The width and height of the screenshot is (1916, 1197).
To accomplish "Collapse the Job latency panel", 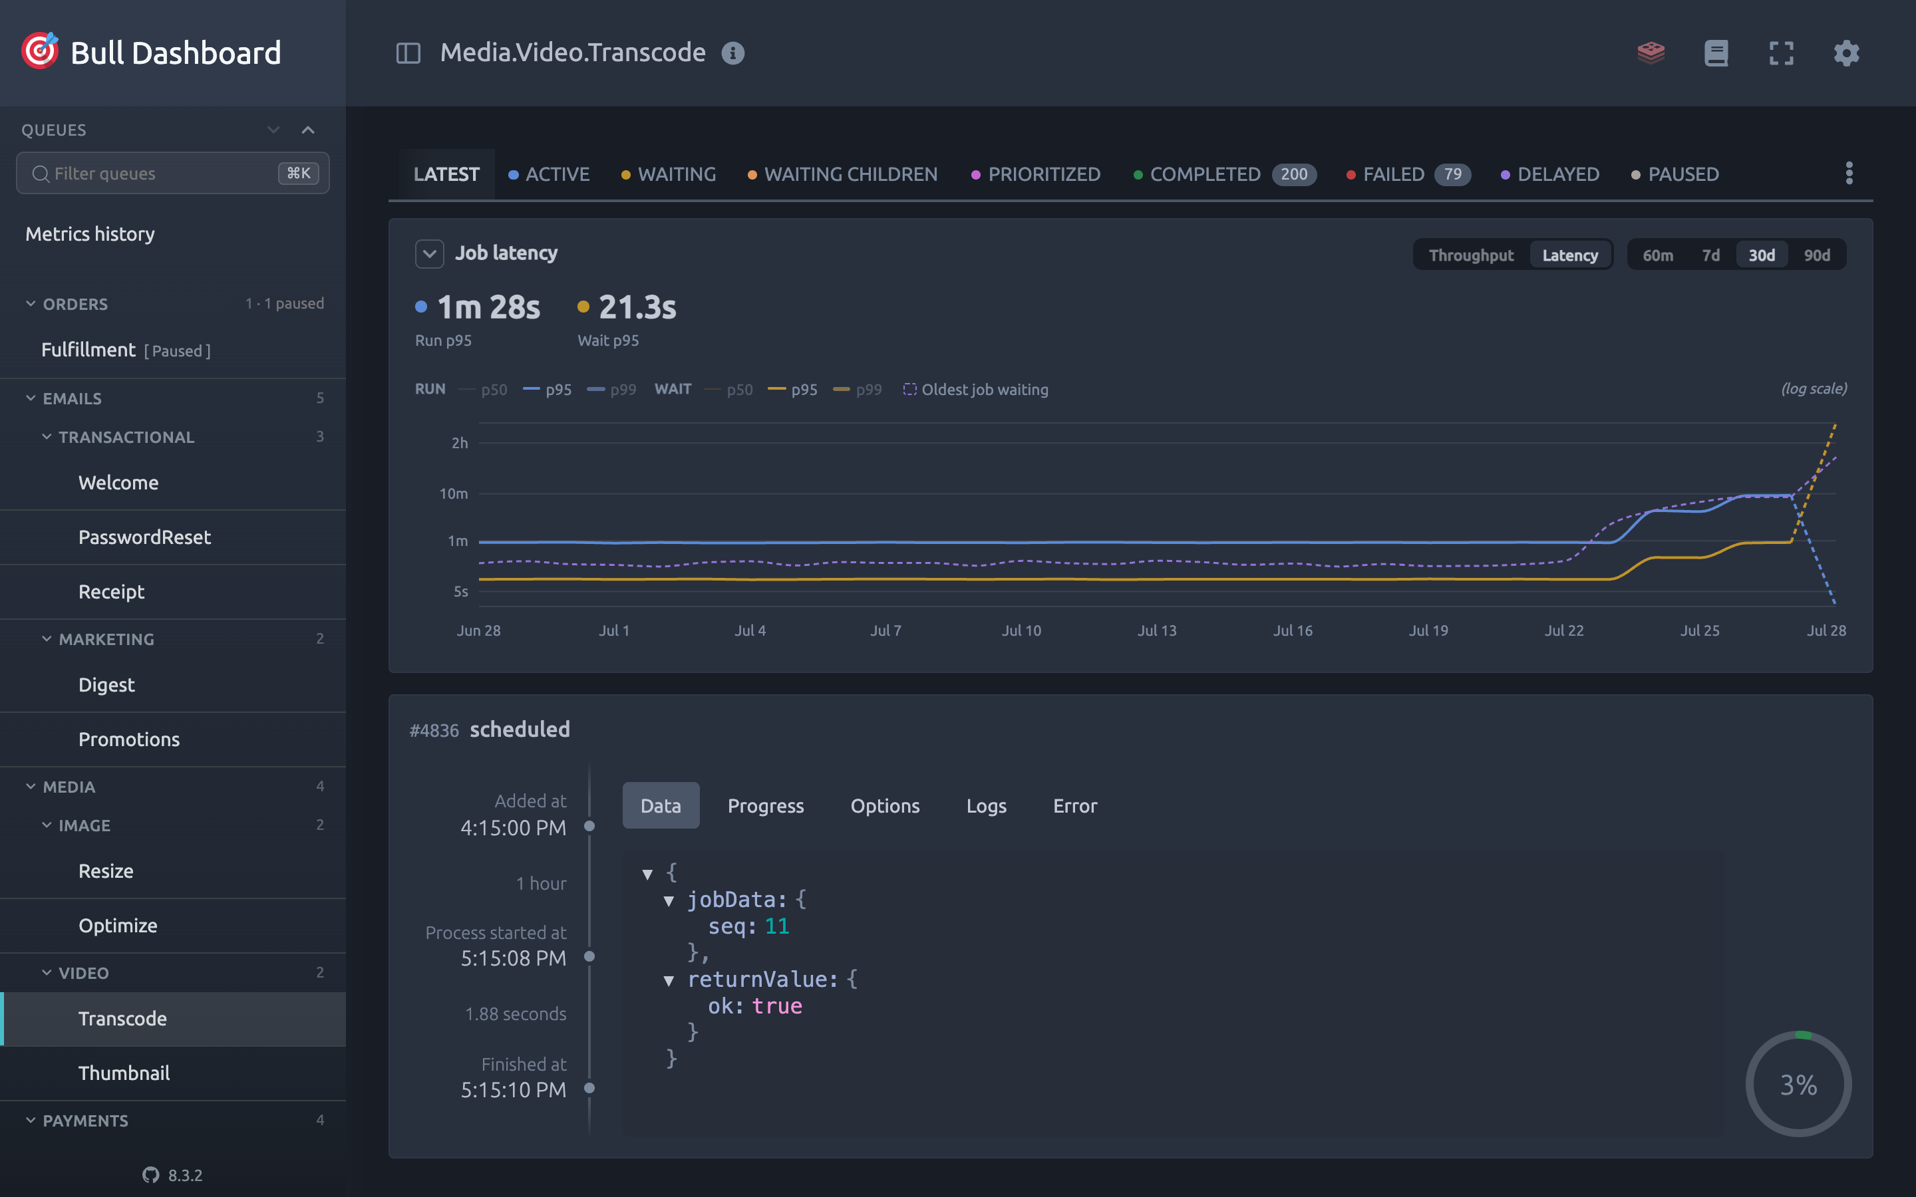I will tap(429, 253).
